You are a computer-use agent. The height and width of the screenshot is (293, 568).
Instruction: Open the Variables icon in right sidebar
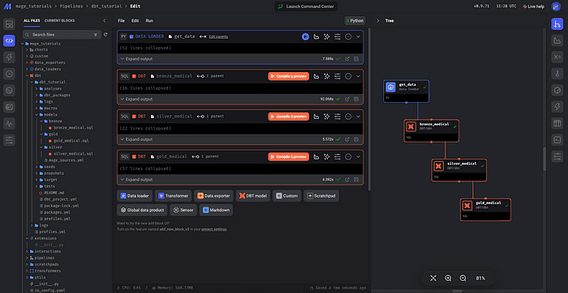pyautogui.click(x=557, y=57)
